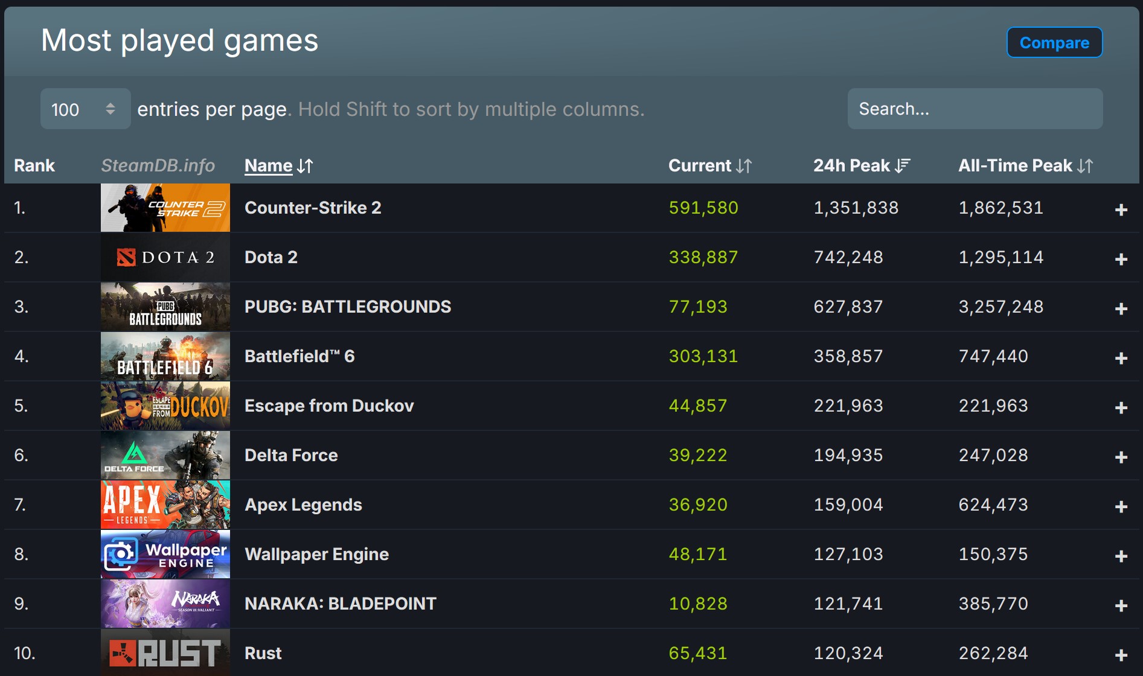This screenshot has width=1143, height=676.
Task: Sort table by All-Time Peak column
Action: 1026,165
